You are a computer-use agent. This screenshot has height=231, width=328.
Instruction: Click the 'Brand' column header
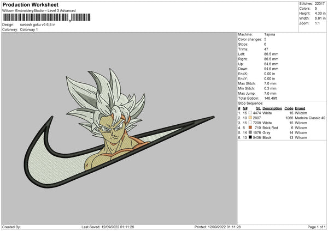(300, 108)
